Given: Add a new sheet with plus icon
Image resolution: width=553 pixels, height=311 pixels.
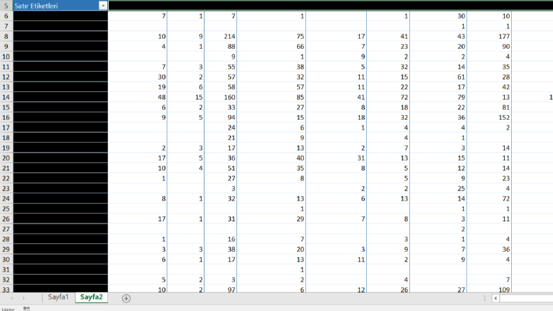Looking at the screenshot, I should pos(126,298).
